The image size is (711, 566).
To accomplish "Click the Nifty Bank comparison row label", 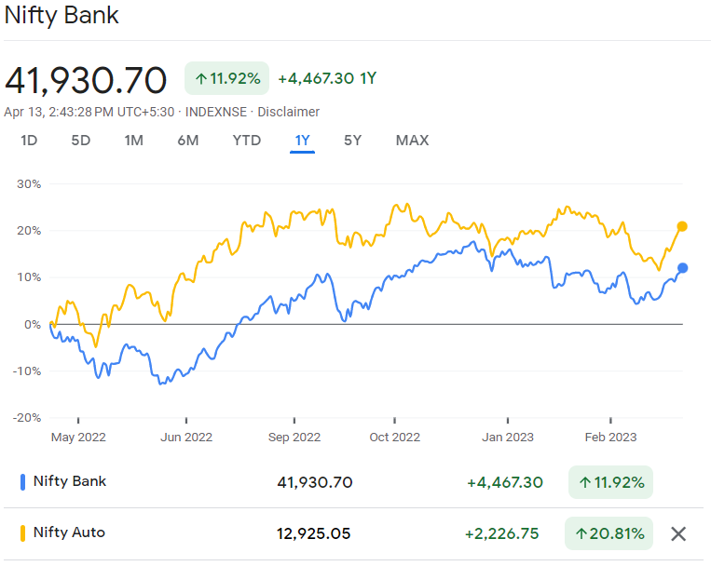I will (69, 481).
